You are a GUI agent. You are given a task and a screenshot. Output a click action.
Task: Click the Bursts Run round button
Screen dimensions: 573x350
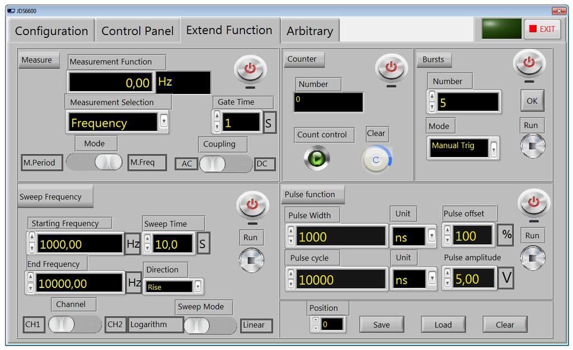[533, 146]
